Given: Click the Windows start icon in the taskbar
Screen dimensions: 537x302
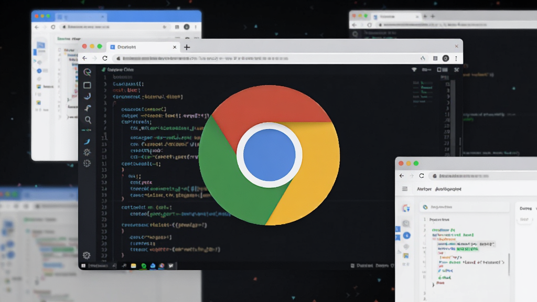Looking at the screenshot, I should (83, 266).
